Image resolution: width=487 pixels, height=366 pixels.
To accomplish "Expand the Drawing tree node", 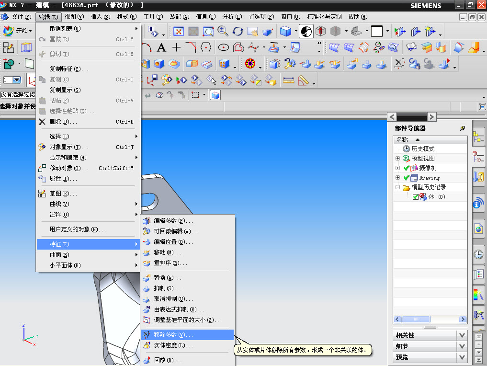I will point(397,177).
